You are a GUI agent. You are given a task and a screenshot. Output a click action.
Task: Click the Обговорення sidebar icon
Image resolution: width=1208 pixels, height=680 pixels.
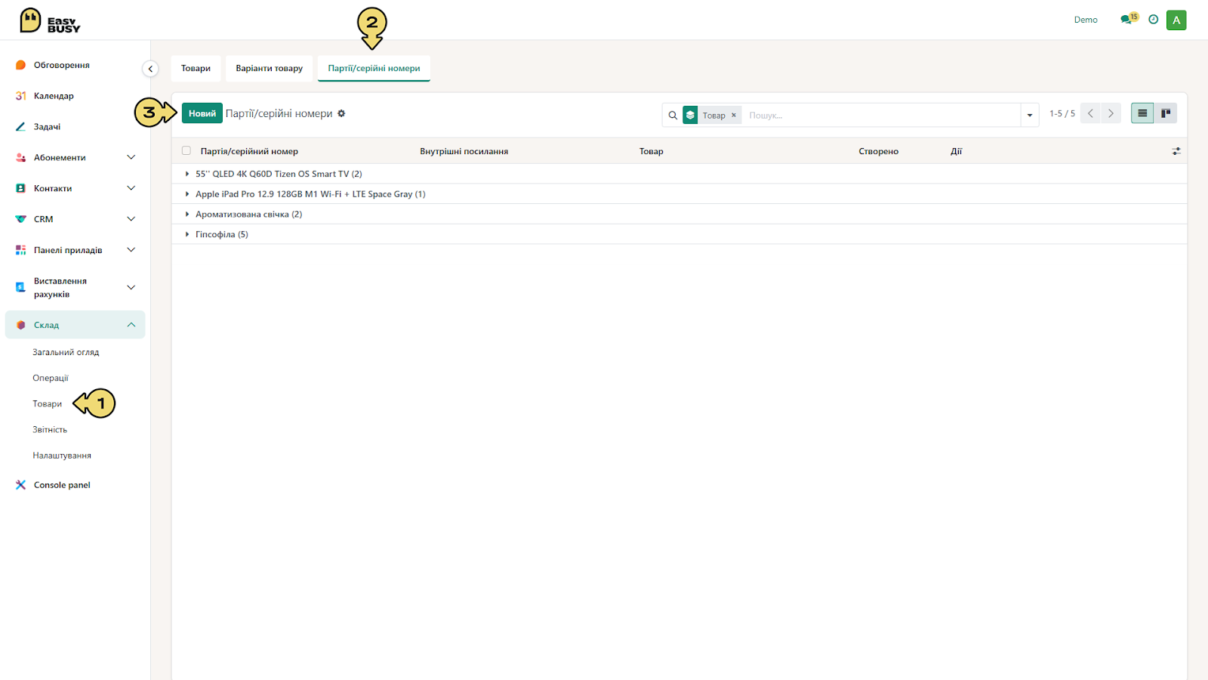click(x=21, y=65)
